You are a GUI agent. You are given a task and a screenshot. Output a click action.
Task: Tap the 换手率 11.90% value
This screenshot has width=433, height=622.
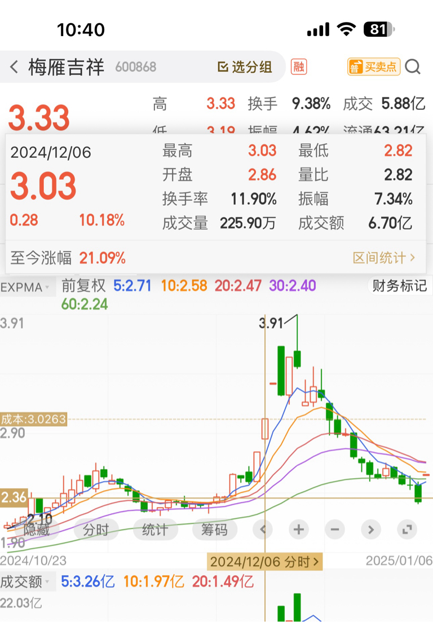[254, 198]
